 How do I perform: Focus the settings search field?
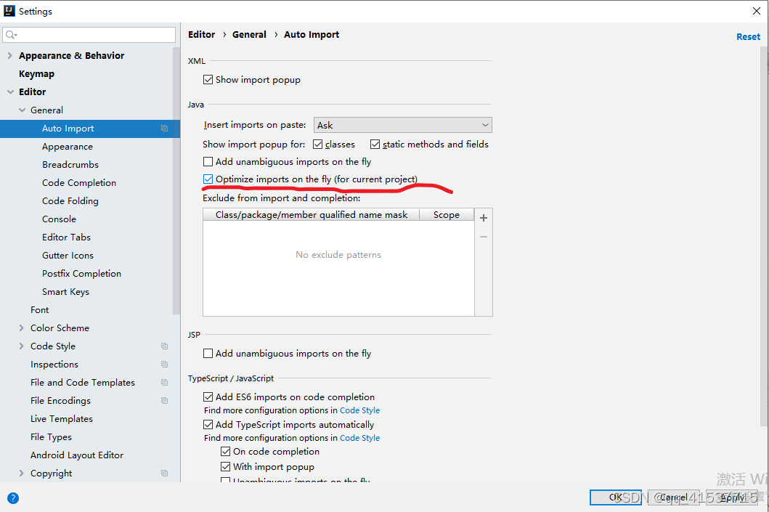[x=89, y=35]
